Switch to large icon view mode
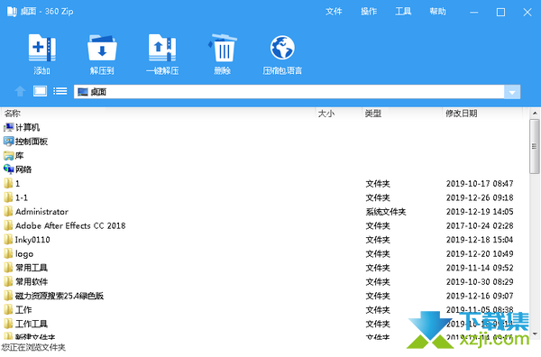The height and width of the screenshot is (357, 541). pos(40,91)
